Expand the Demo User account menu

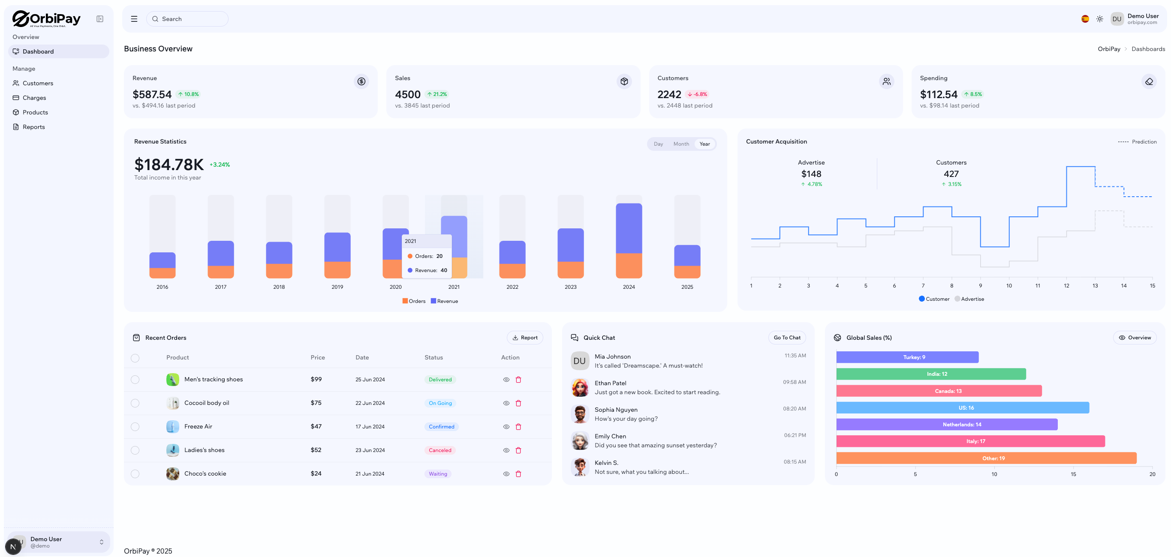click(x=101, y=542)
